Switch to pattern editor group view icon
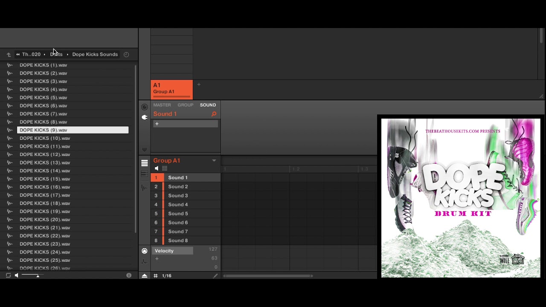This screenshot has width=546, height=307. click(145, 163)
